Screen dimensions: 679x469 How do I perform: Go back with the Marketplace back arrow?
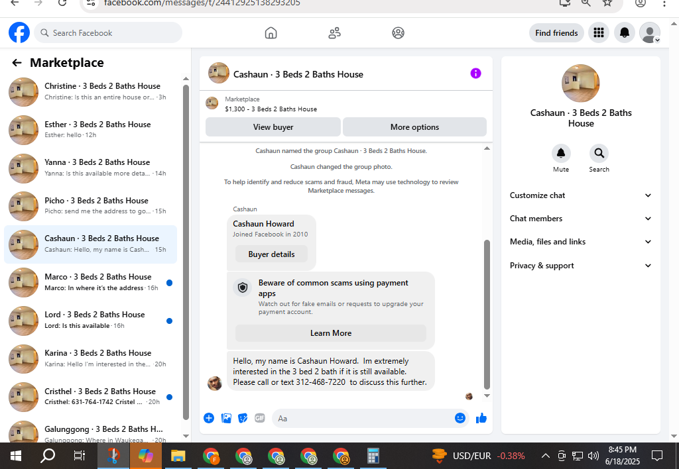(17, 63)
